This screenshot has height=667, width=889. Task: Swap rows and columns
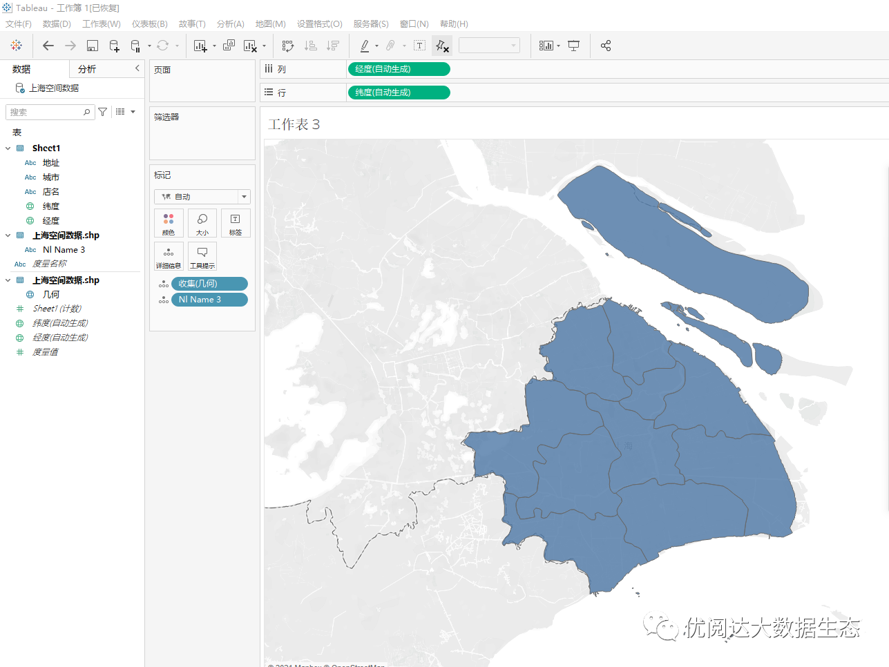pyautogui.click(x=288, y=46)
